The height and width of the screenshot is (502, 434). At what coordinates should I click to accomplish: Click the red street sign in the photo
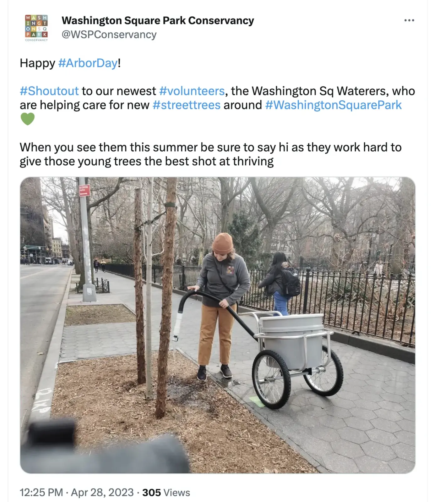coord(84,190)
